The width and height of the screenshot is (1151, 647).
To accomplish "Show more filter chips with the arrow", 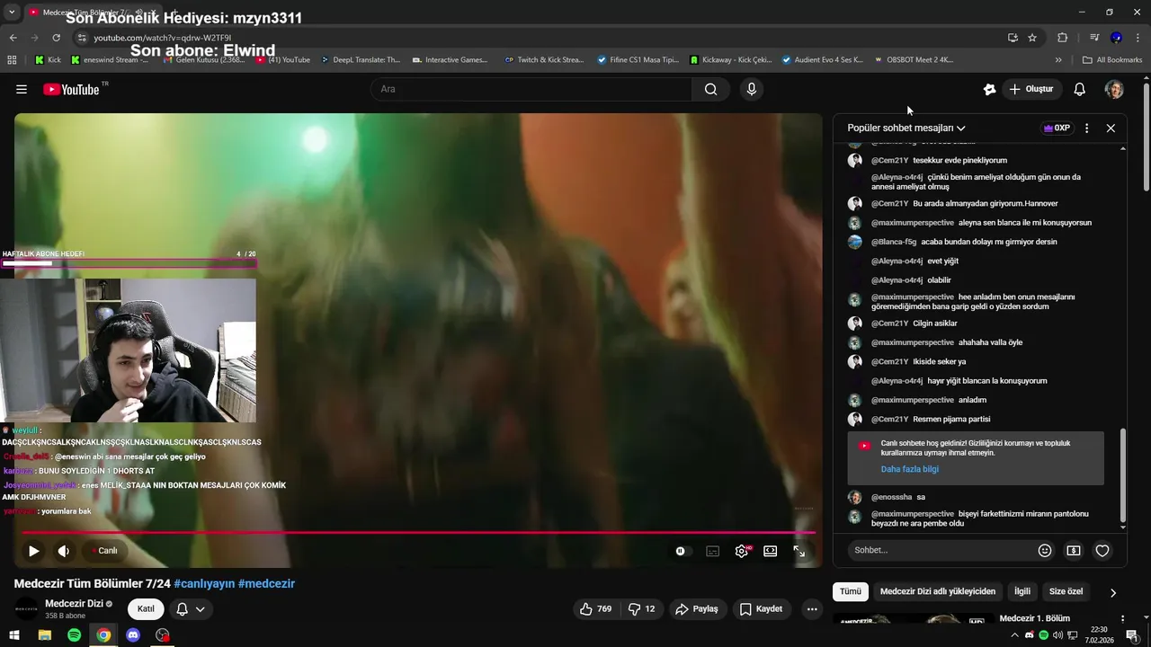I will click(x=1112, y=592).
